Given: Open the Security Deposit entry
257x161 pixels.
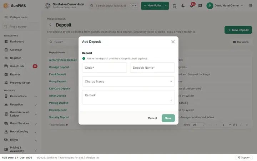Looking at the screenshot, I should click(59, 117).
